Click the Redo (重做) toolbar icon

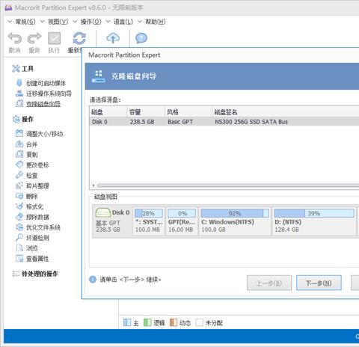pos(34,38)
